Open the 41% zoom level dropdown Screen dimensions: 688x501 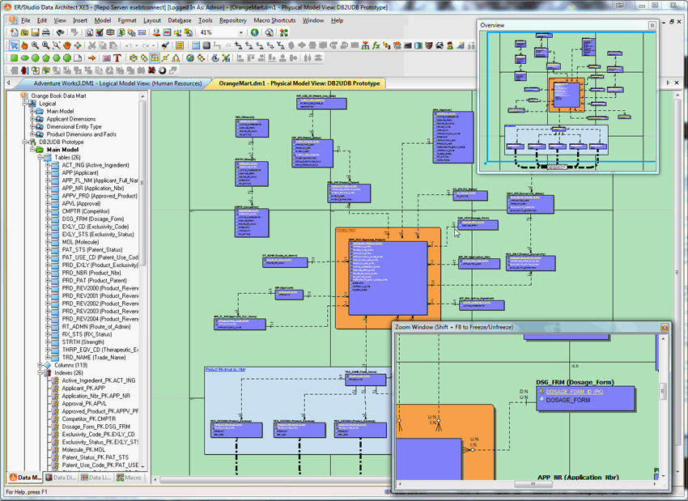(x=240, y=32)
